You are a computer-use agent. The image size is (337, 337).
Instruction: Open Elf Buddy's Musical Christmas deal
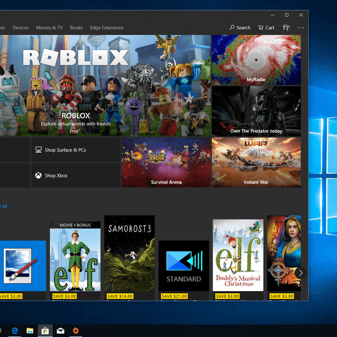(238, 255)
